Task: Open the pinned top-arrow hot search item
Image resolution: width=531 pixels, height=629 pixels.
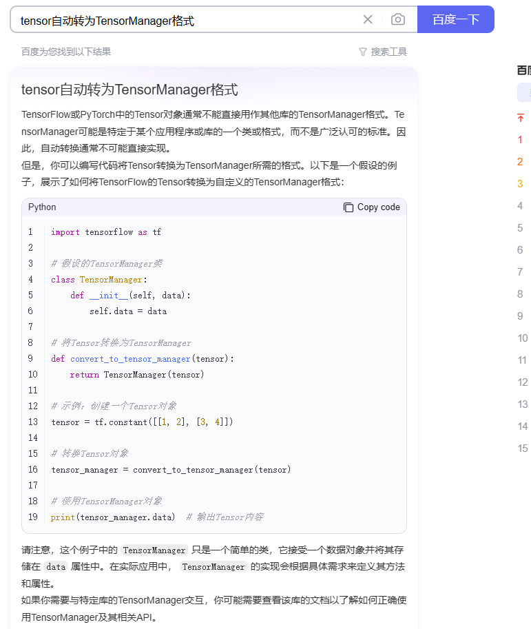Action: click(x=521, y=118)
